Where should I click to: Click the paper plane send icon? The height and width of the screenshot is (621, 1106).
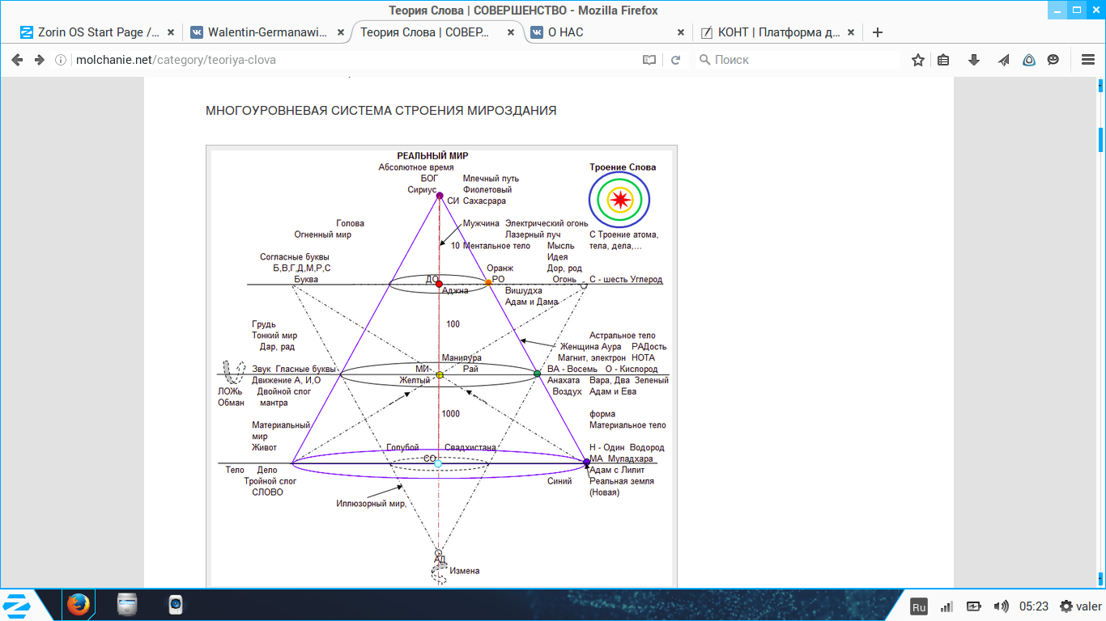pyautogui.click(x=1003, y=60)
